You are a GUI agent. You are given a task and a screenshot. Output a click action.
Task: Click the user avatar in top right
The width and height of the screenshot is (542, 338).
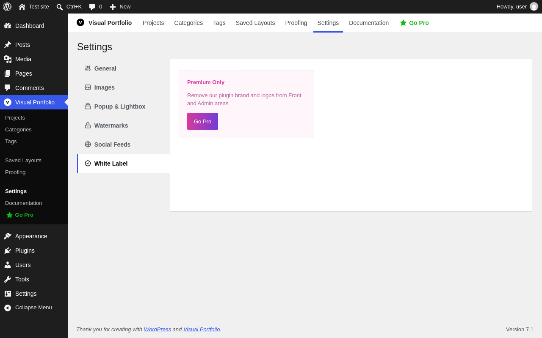click(534, 6)
